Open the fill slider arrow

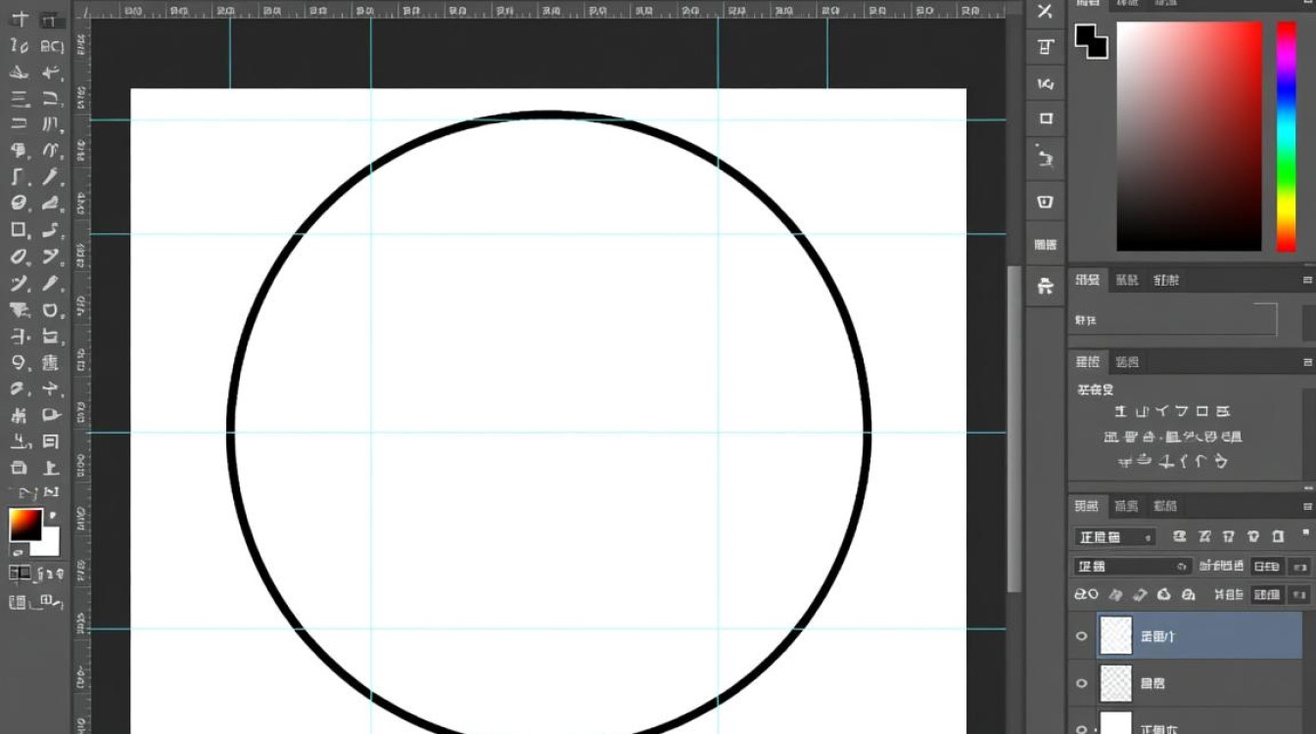point(1299,595)
